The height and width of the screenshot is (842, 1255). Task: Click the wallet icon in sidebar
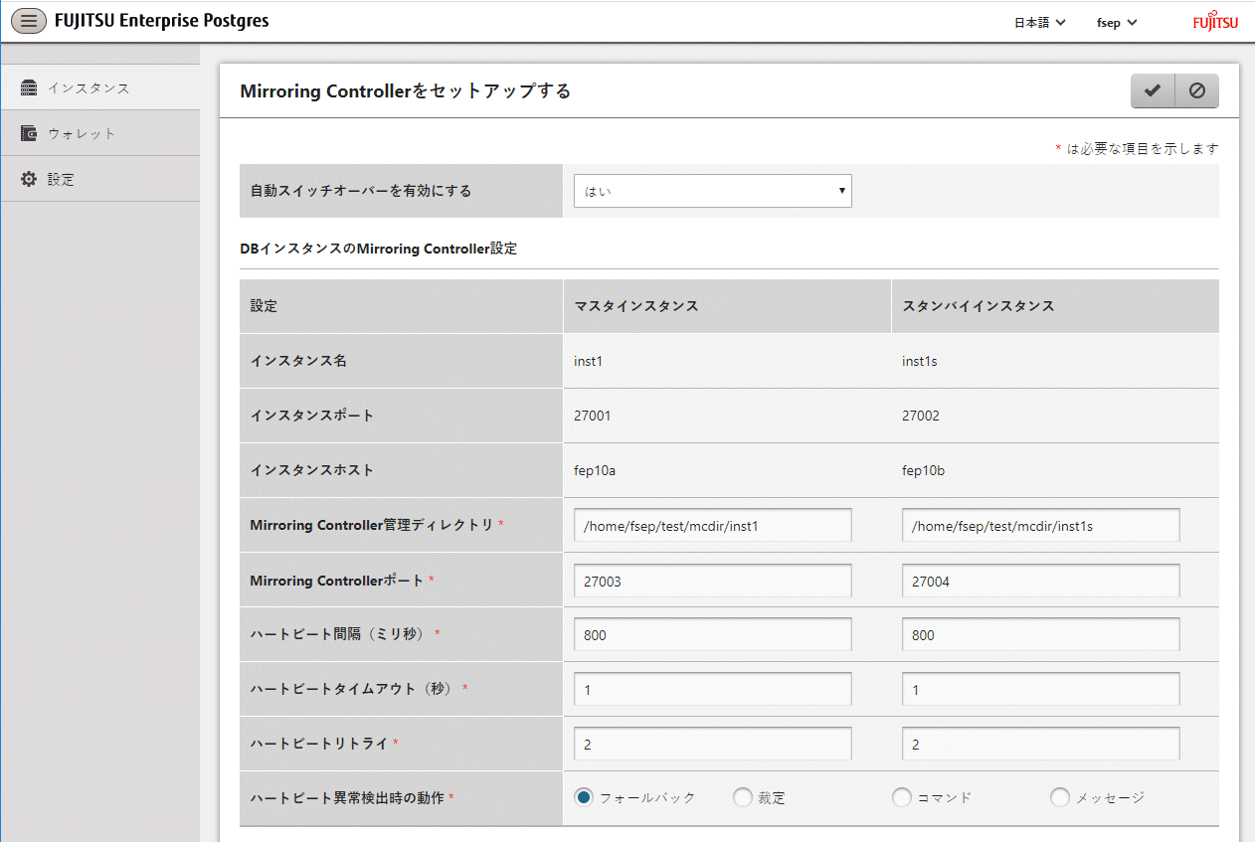(29, 133)
